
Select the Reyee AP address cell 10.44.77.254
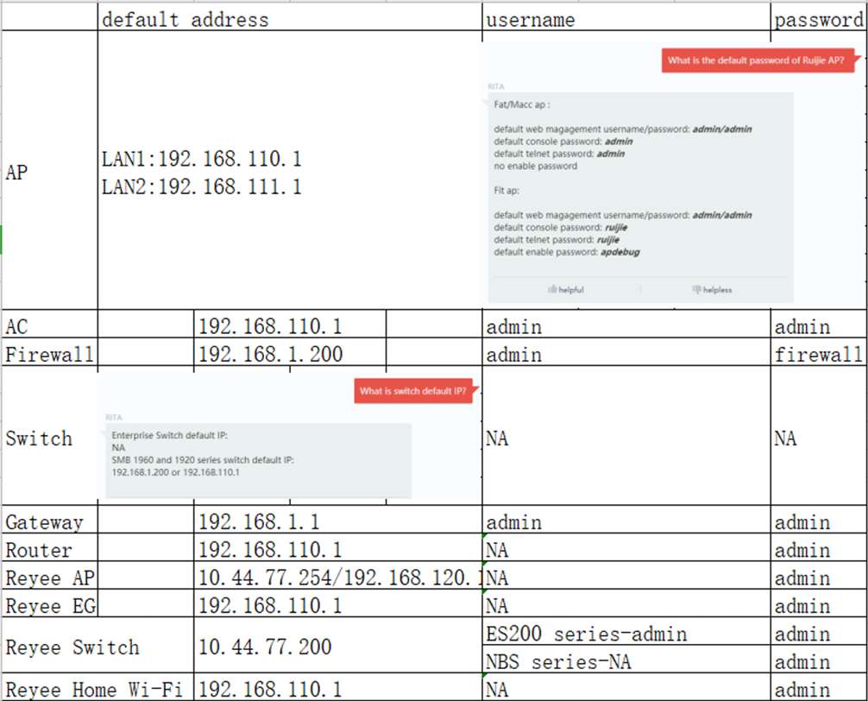coord(337,578)
